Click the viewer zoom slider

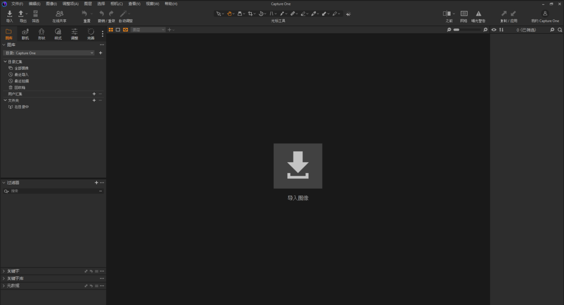467,30
